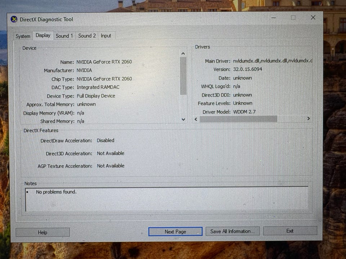The width and height of the screenshot is (346, 259).
Task: Click the Approx. Total Memory unknown value
Action: click(86, 104)
